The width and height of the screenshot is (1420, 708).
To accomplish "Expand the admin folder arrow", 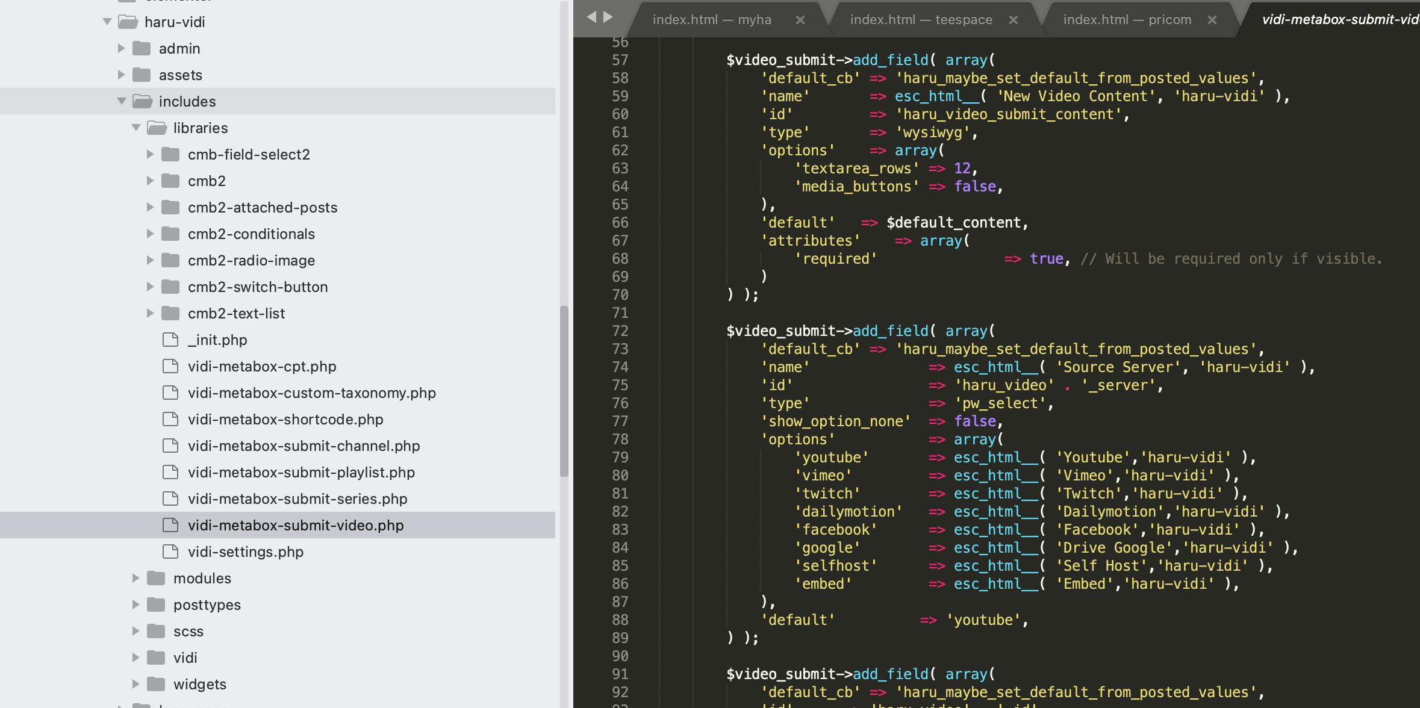I will pyautogui.click(x=121, y=48).
